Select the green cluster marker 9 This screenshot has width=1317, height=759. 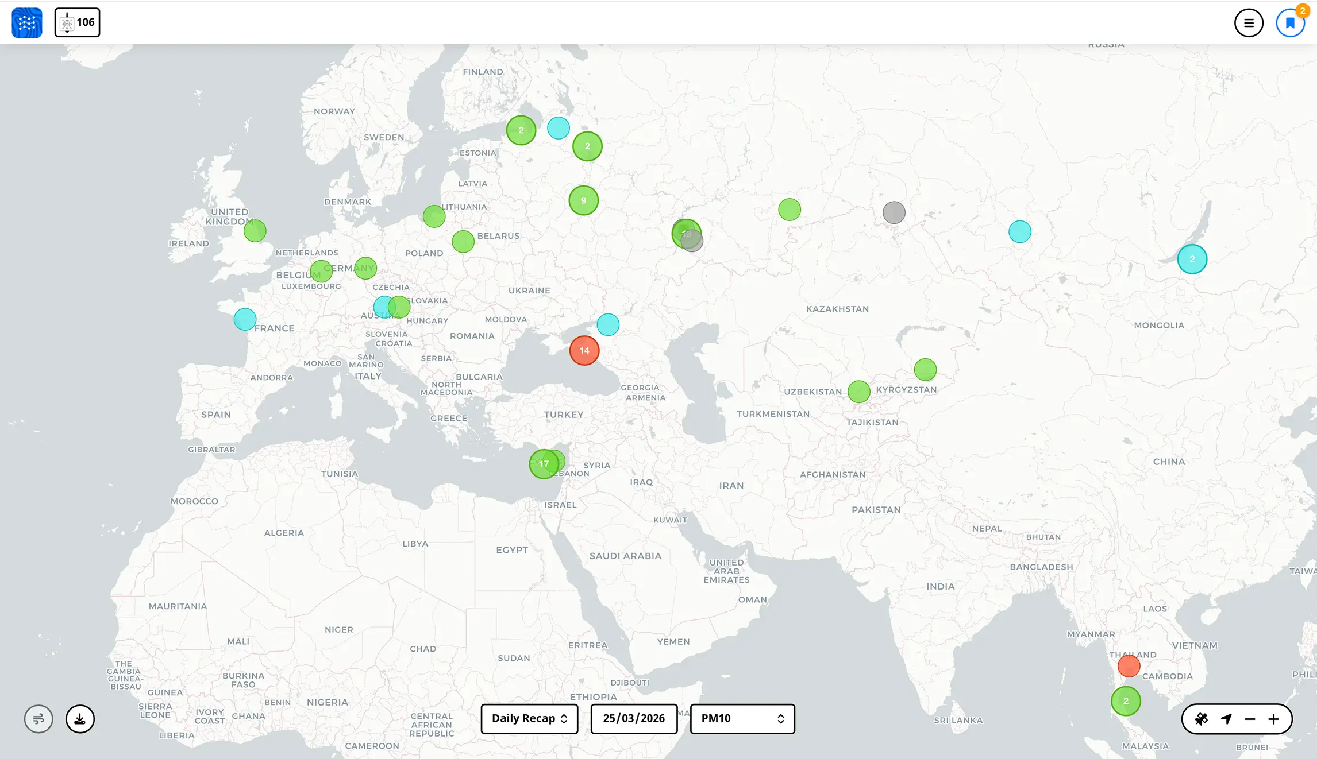583,200
